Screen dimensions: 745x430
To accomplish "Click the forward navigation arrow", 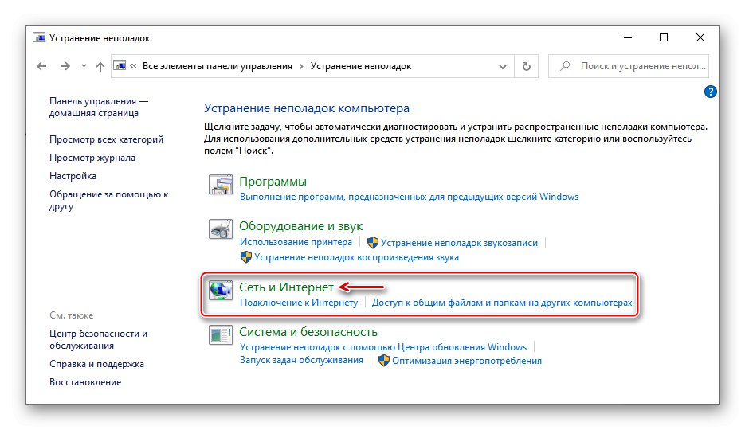I will point(65,67).
